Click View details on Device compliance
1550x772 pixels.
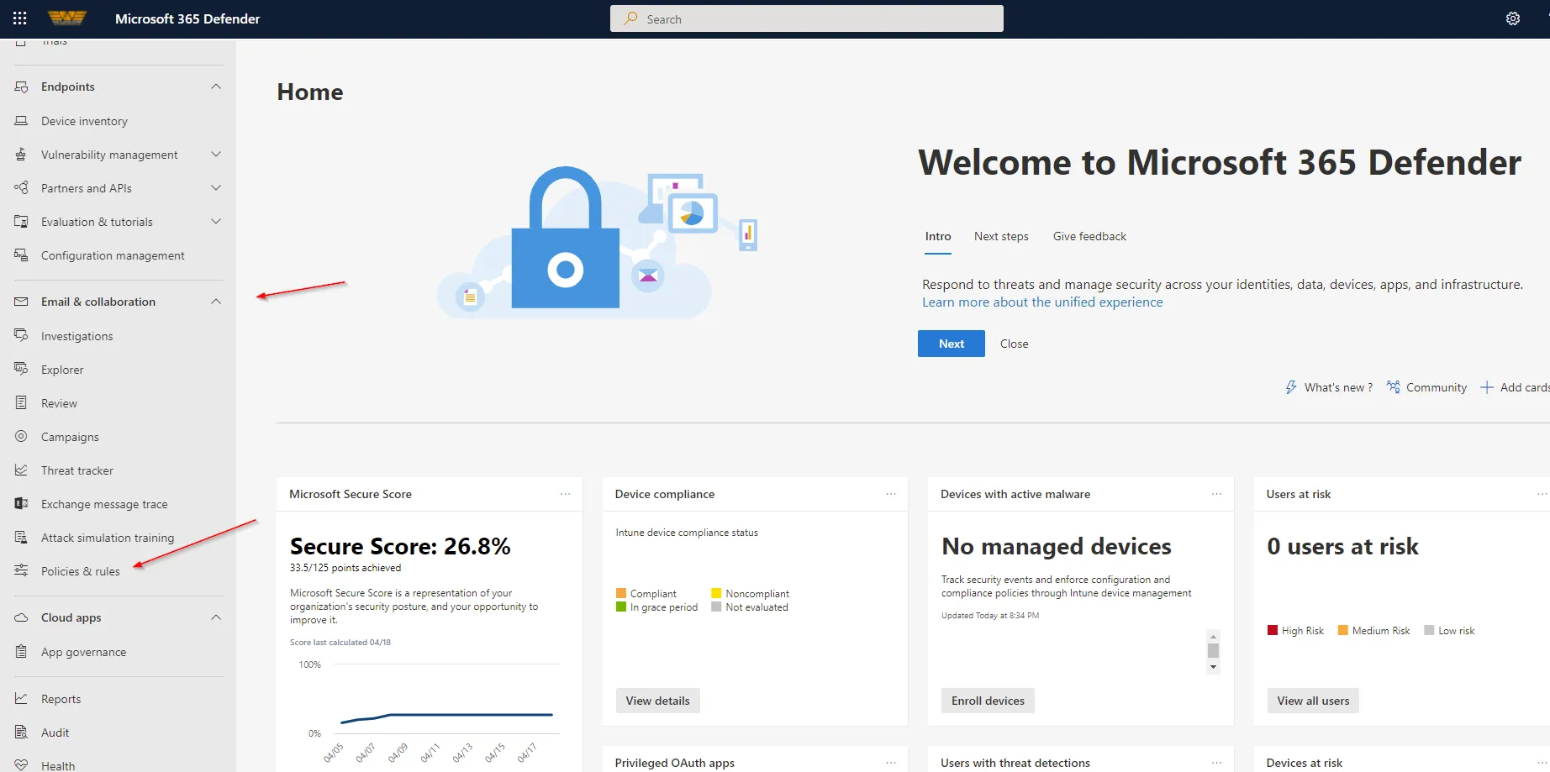click(x=657, y=701)
